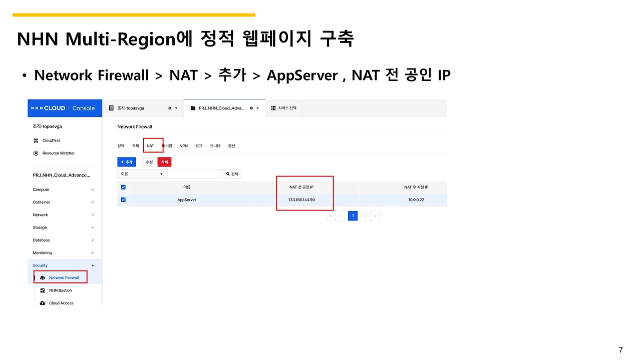The width and height of the screenshot is (641, 360).
Task: Switch to the 정책 tab
Action: tap(121, 146)
